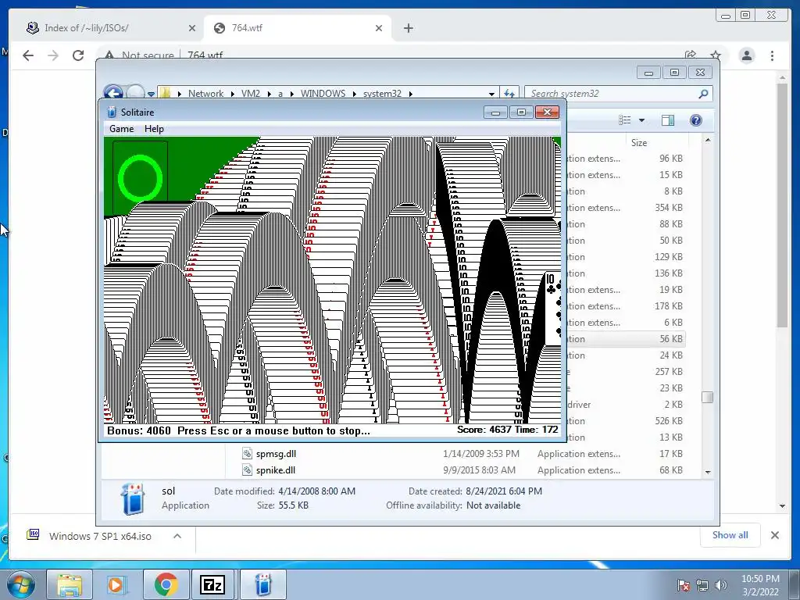Image resolution: width=800 pixels, height=600 pixels.
Task: Click the Explorer forward arrow button
Action: tap(135, 93)
